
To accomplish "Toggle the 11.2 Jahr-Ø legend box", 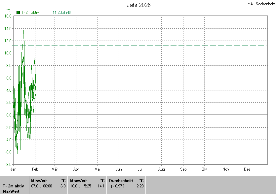I will 50,12.
